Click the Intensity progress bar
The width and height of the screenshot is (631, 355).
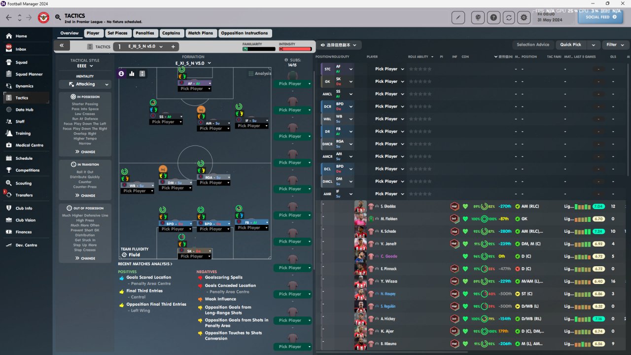pyautogui.click(x=295, y=49)
